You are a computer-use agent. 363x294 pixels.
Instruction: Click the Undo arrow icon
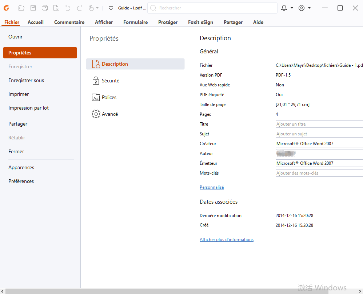click(x=68, y=8)
